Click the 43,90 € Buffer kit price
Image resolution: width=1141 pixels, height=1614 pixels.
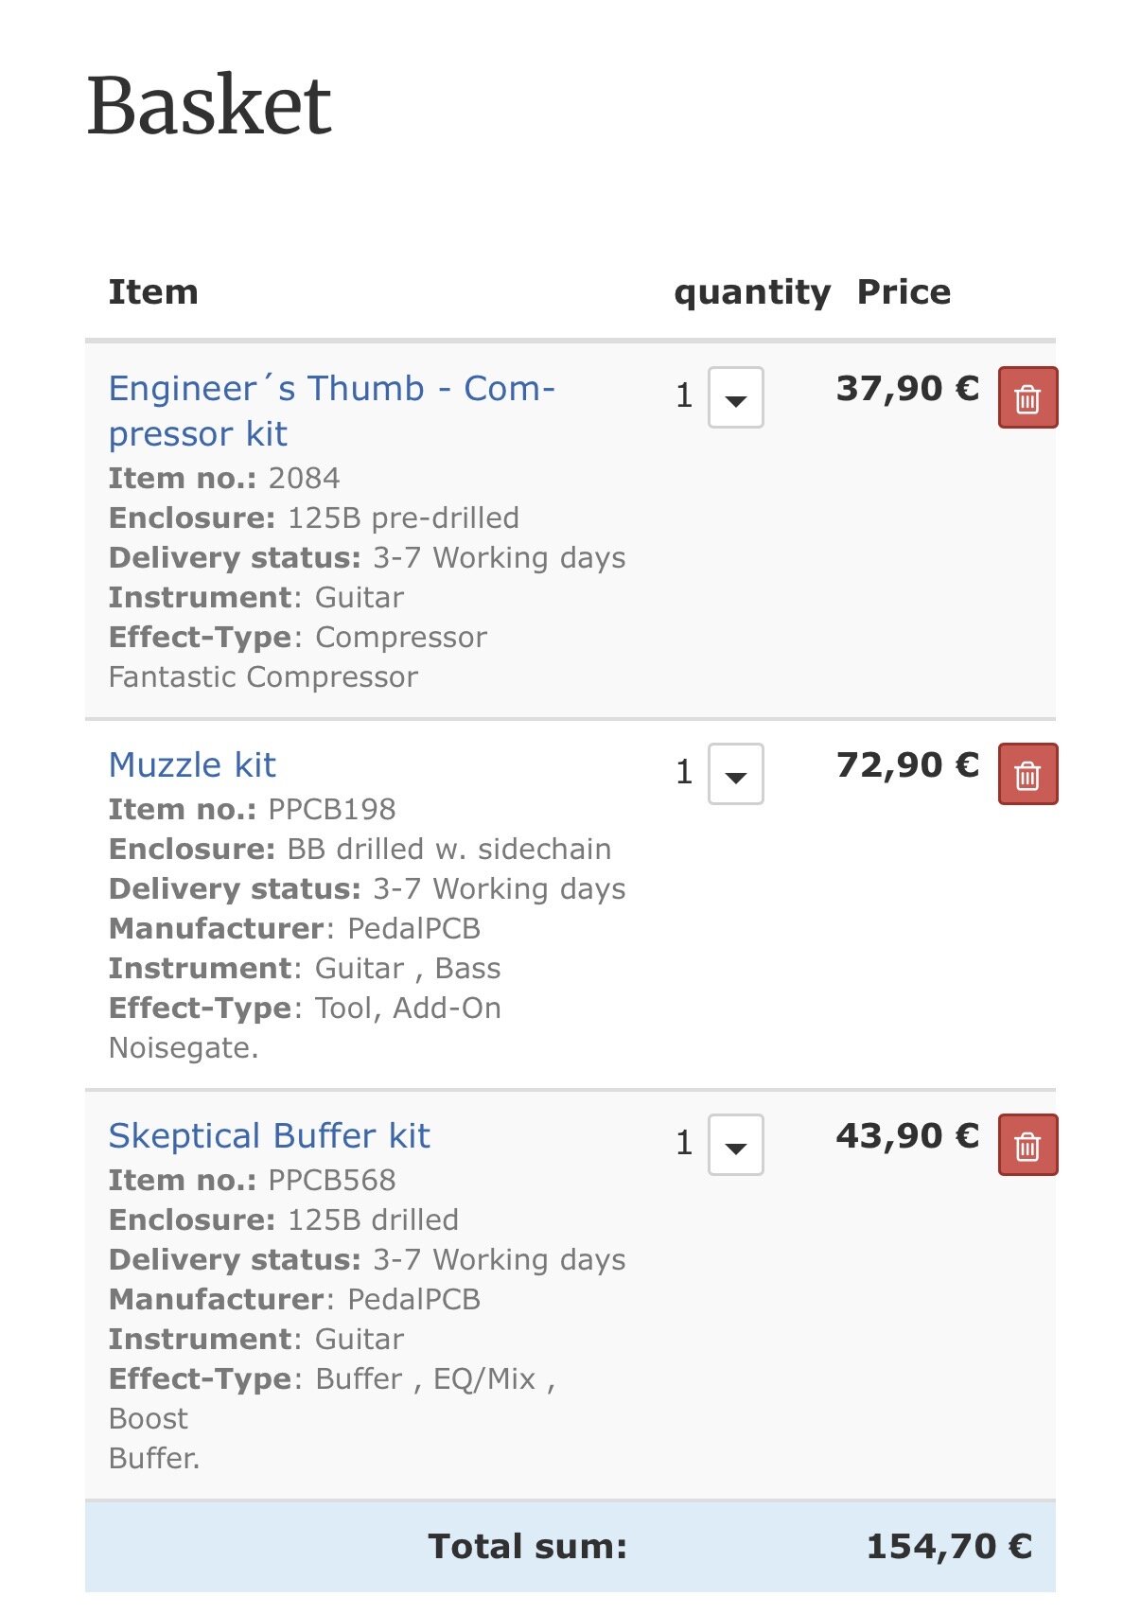[907, 1135]
